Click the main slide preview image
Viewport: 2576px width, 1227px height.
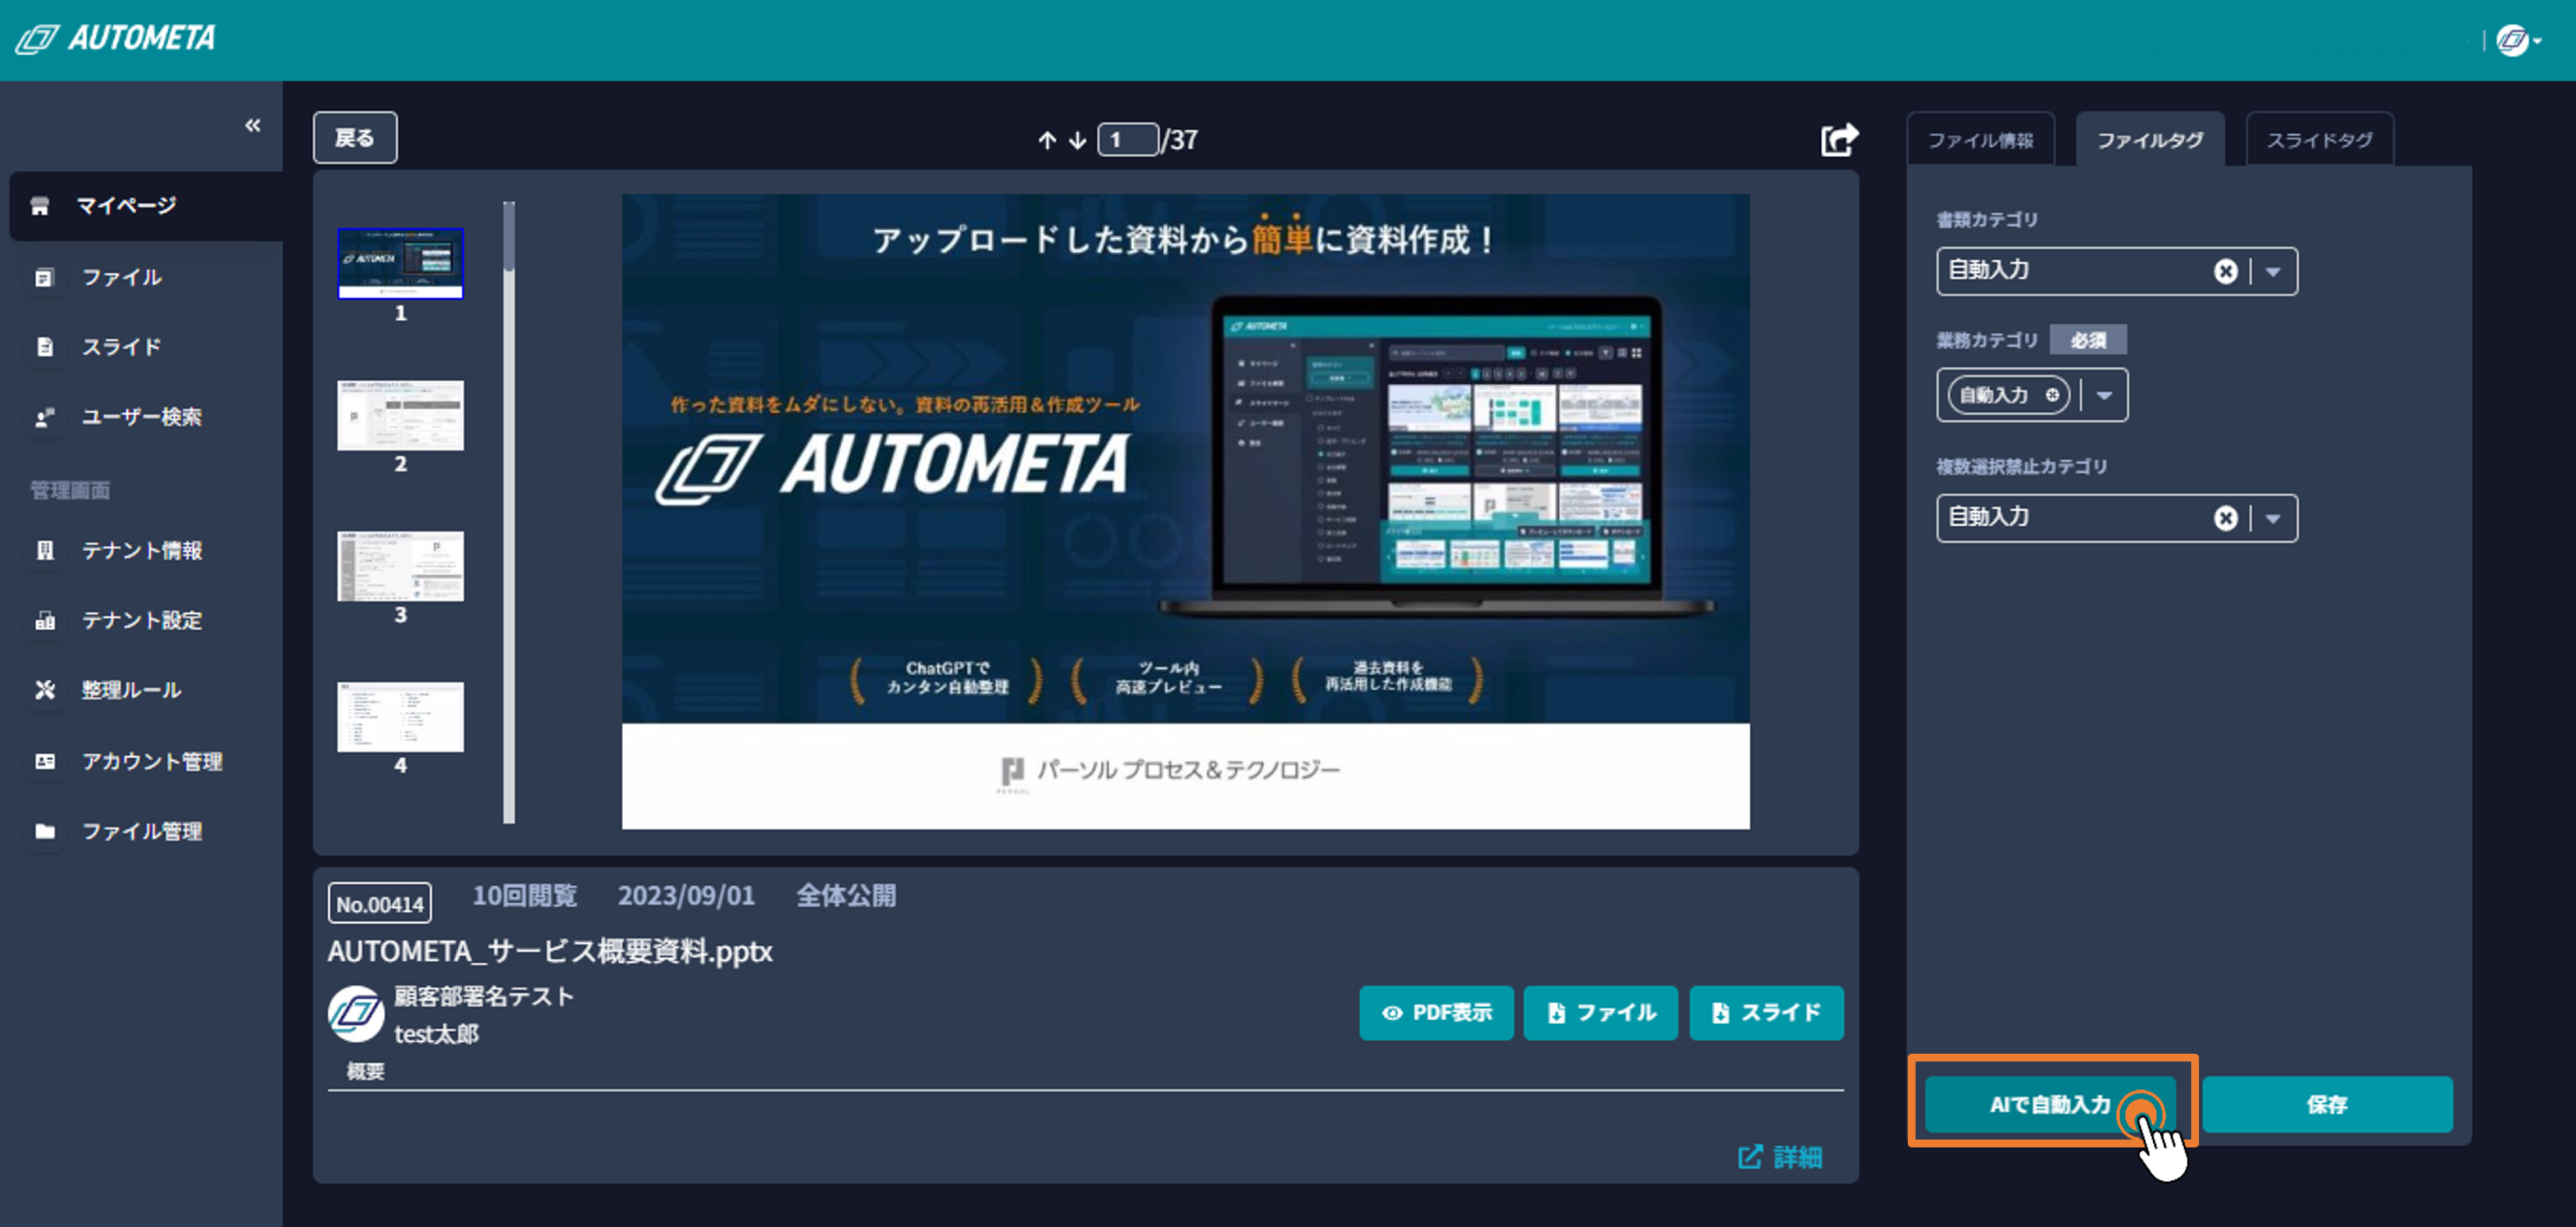[1185, 511]
